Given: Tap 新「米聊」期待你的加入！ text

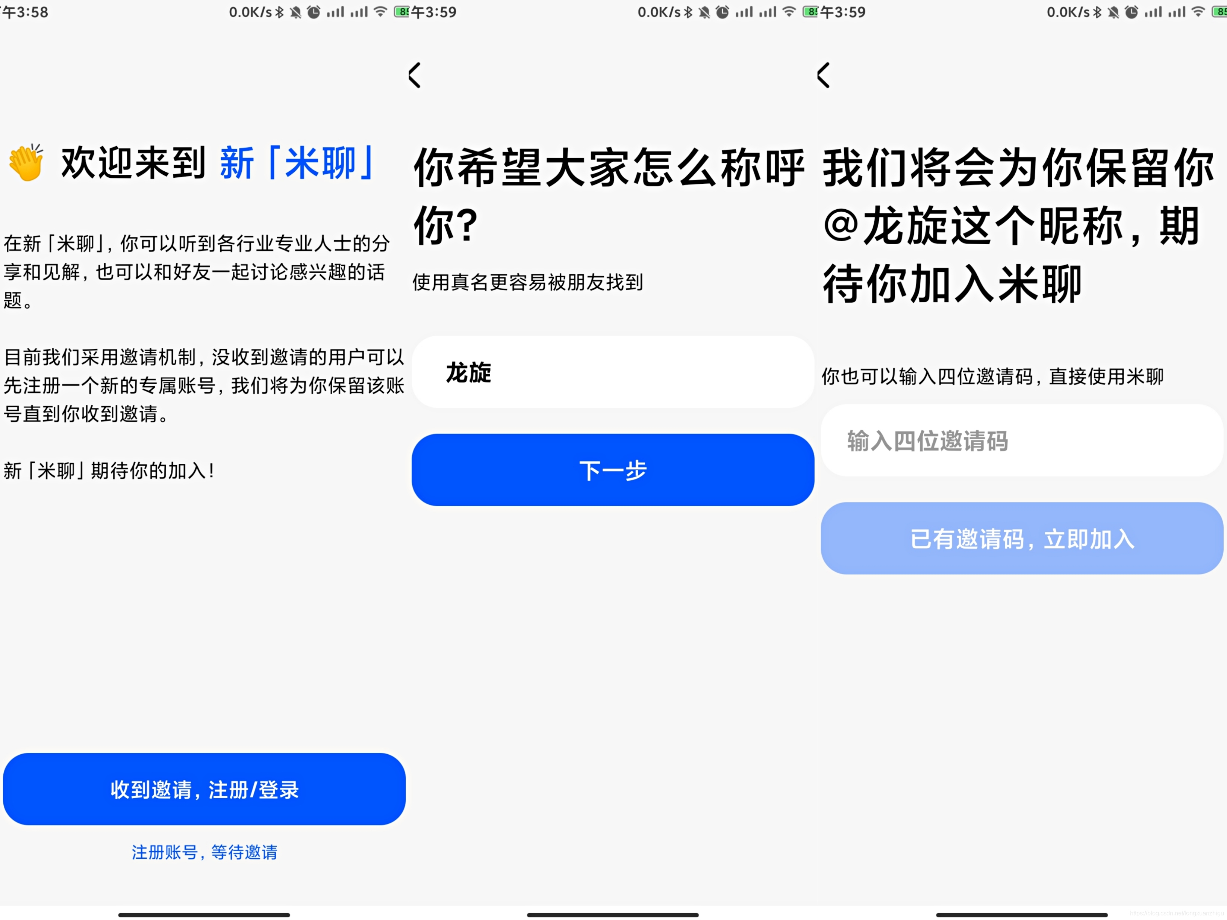Looking at the screenshot, I should 109,471.
